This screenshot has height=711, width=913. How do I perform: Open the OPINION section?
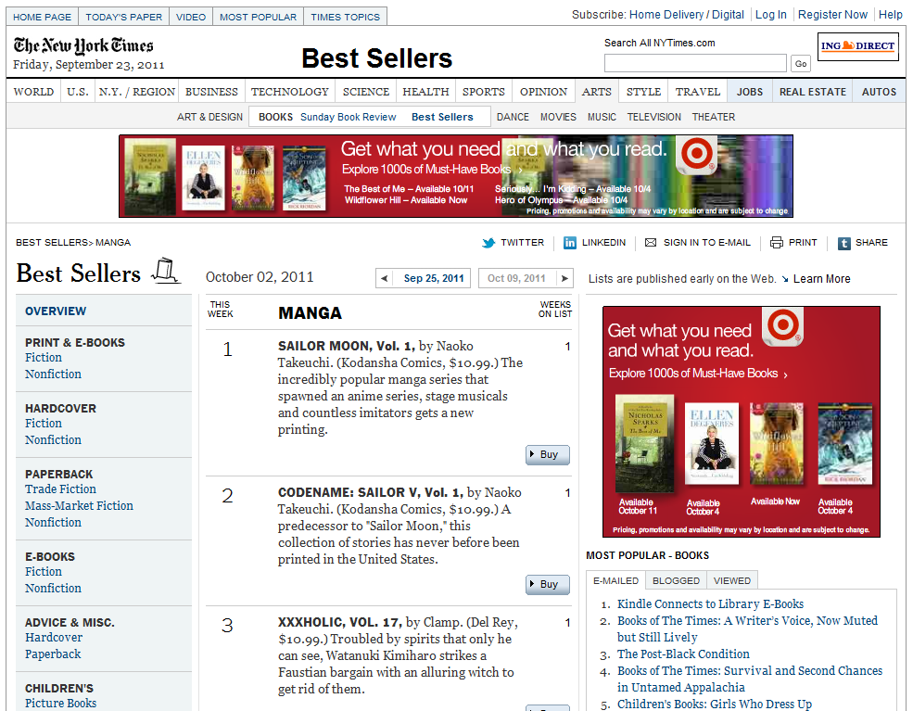pos(543,92)
